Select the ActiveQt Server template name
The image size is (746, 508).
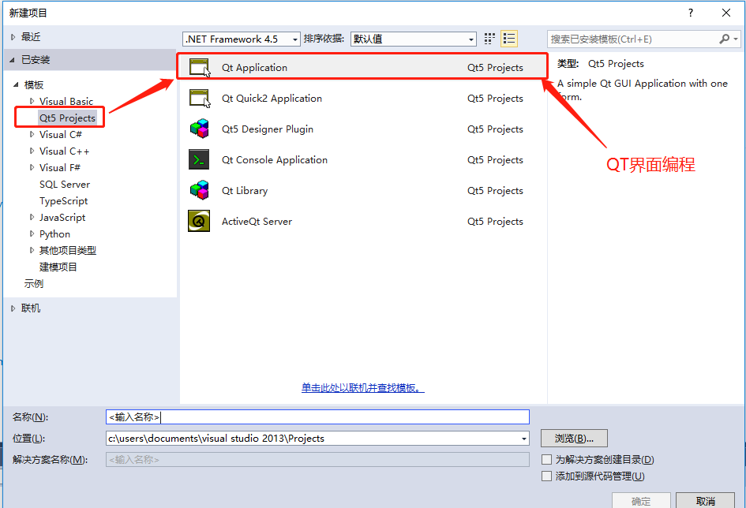(257, 222)
